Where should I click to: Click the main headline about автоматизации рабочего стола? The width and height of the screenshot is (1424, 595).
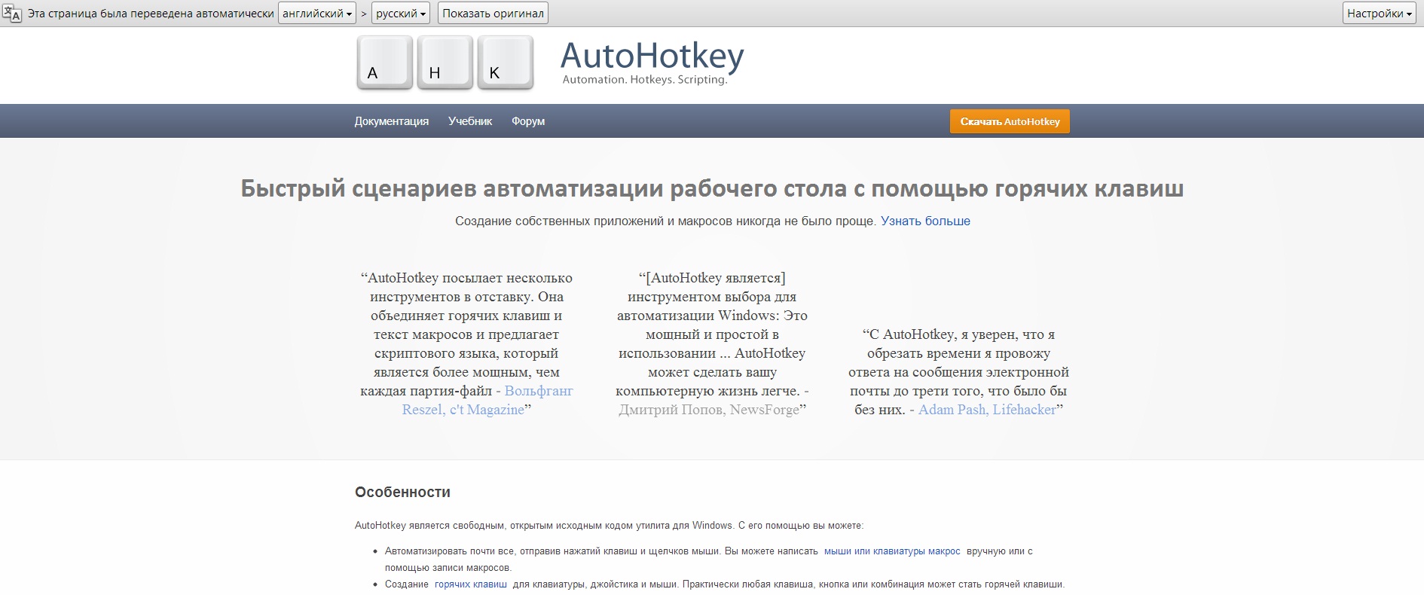click(x=712, y=188)
